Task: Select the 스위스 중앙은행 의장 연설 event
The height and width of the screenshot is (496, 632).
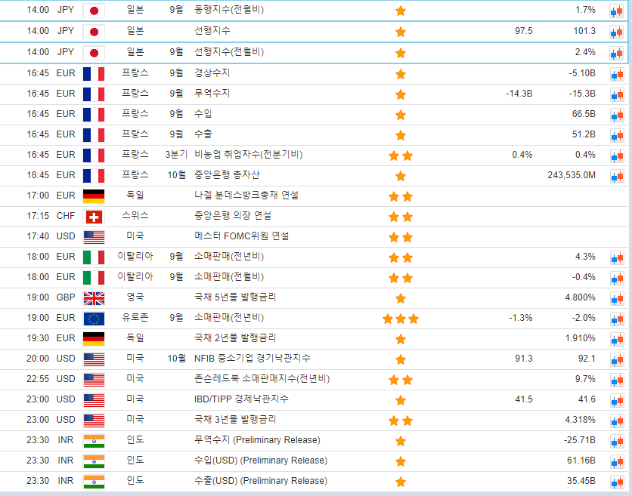Action: [x=232, y=216]
